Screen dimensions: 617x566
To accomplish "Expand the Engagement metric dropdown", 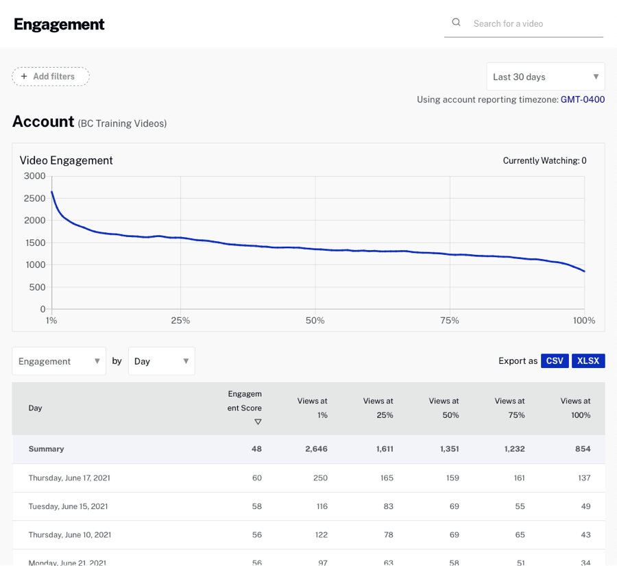I will point(59,361).
